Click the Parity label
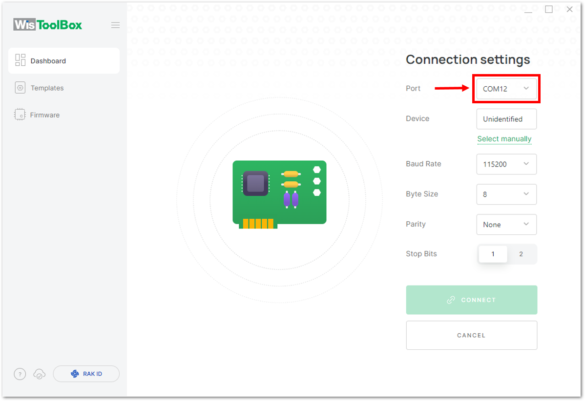Image resolution: width=585 pixels, height=401 pixels. point(416,224)
